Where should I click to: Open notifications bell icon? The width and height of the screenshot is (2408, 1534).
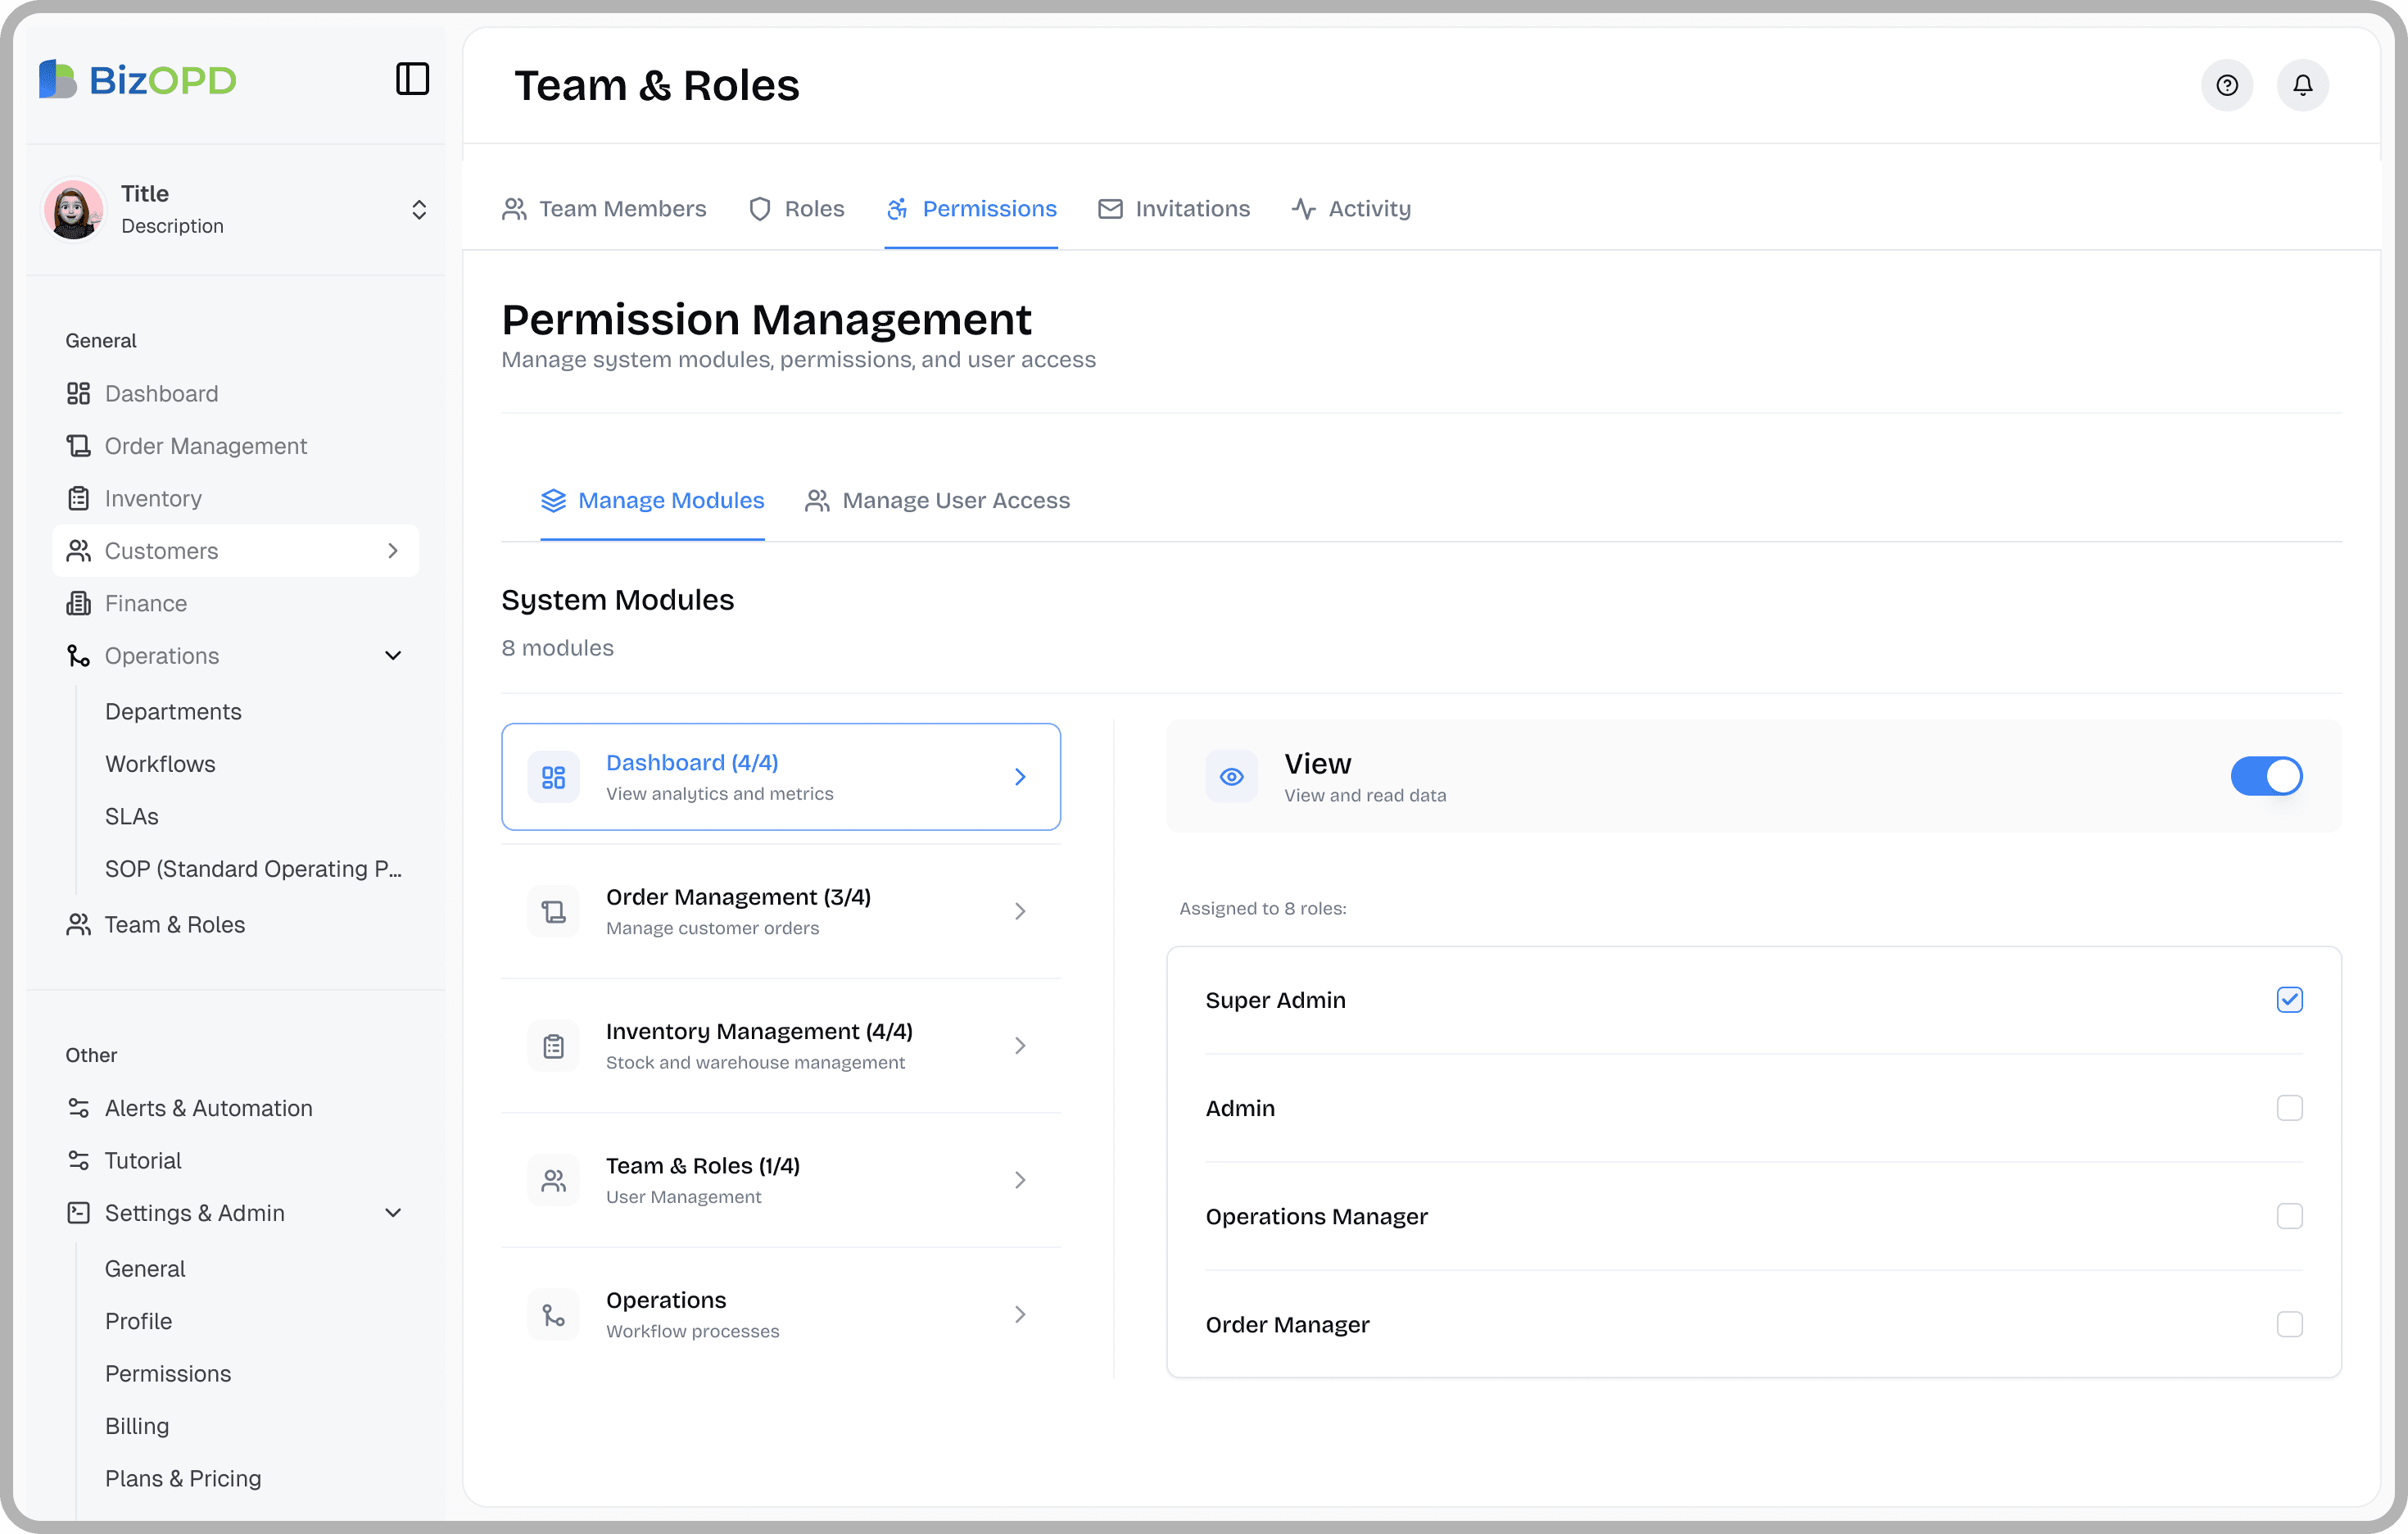coord(2302,85)
